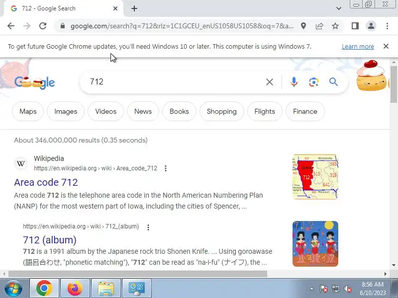This screenshot has height=298, width=398.
Task: Click the 712 search input field
Action: click(175, 82)
